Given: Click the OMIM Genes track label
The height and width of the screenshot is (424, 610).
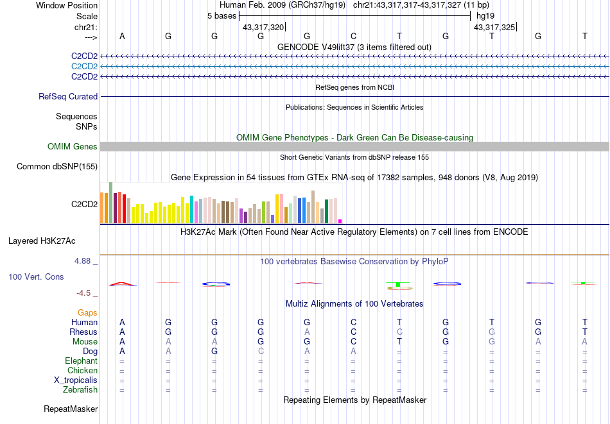Looking at the screenshot, I should pyautogui.click(x=72, y=146).
